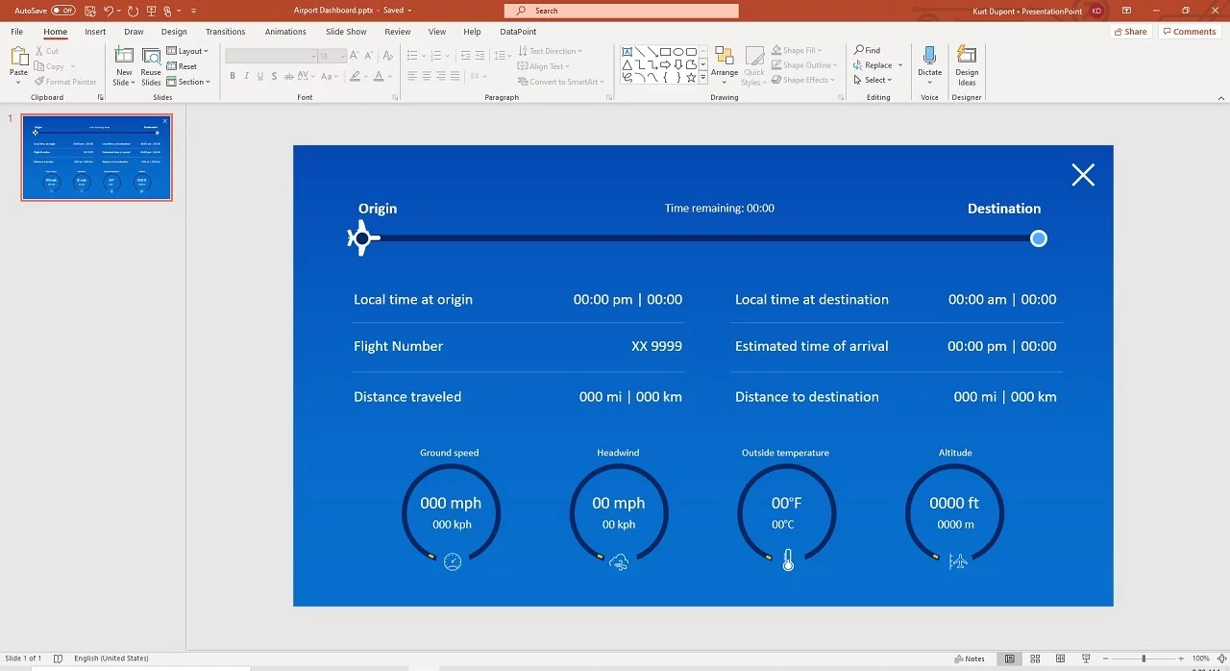The height and width of the screenshot is (671, 1230).
Task: Click the Share button
Action: coord(1131,32)
